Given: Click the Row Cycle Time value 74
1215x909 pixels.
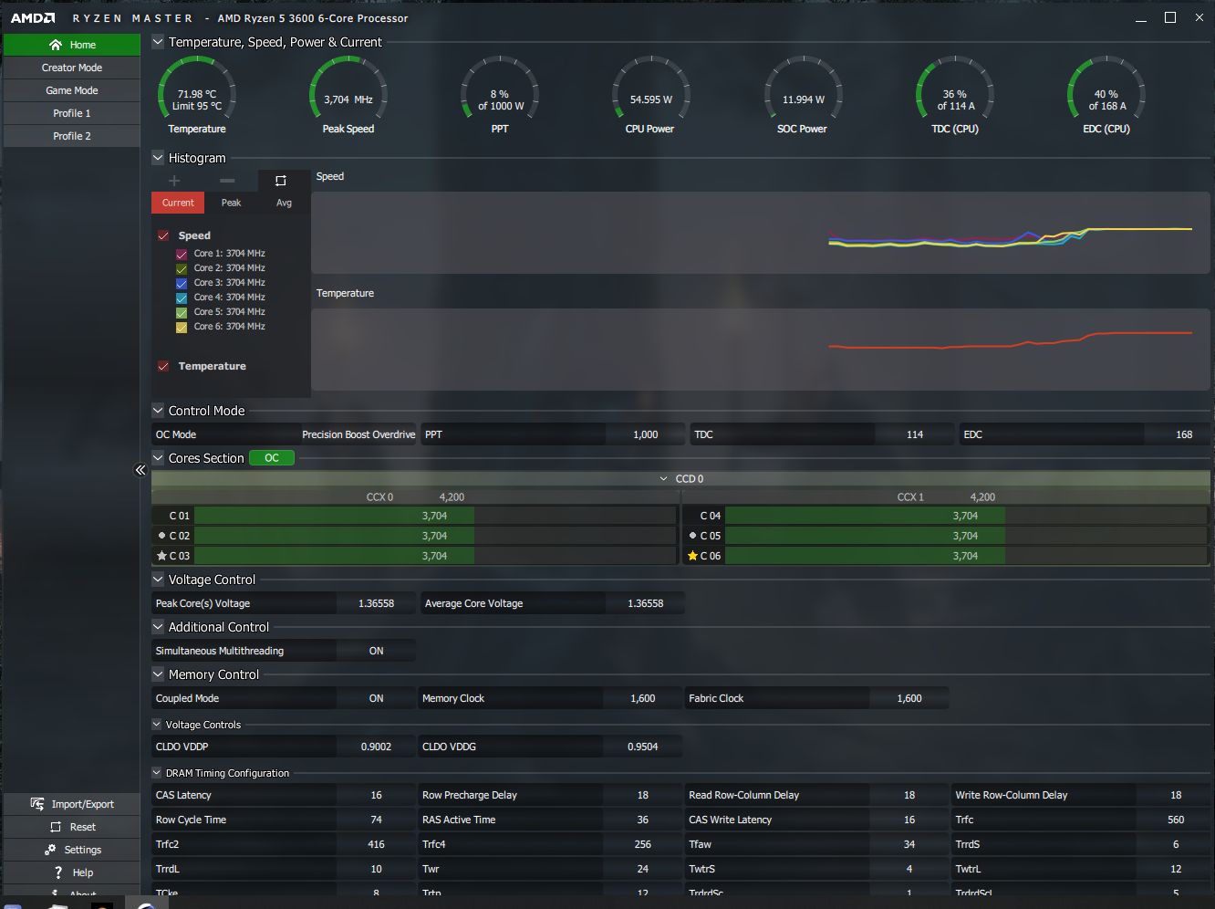Looking at the screenshot, I should (x=377, y=820).
